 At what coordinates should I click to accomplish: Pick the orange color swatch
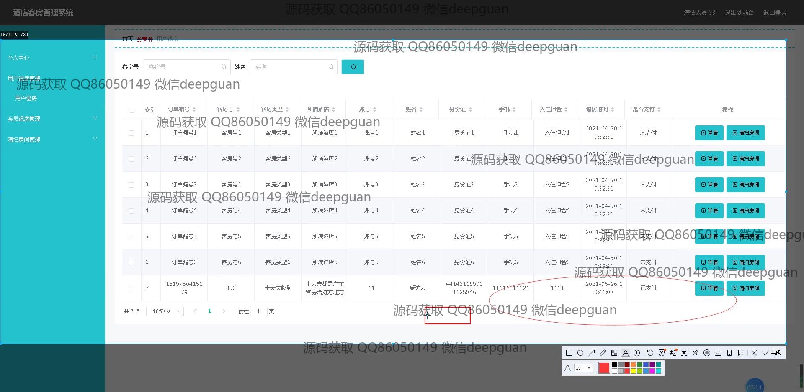[633, 364]
